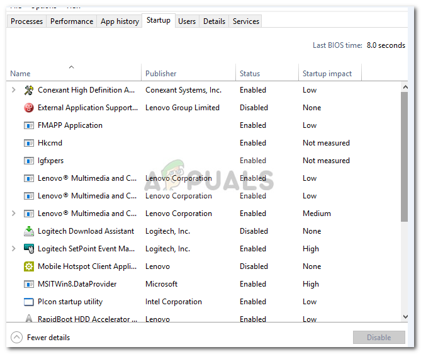Click the scrollbar down arrow
This screenshot has height=354, width=421.
click(x=405, y=317)
